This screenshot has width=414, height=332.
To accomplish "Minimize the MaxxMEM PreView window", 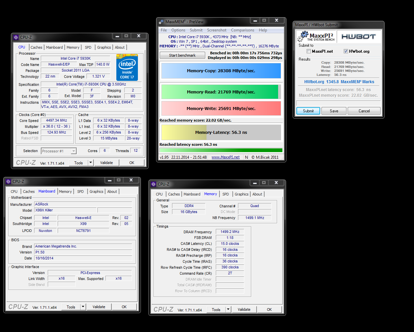I will tap(255, 20).
